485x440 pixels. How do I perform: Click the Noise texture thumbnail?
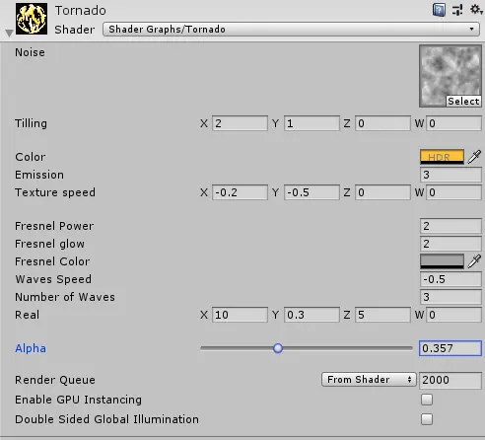(450, 76)
